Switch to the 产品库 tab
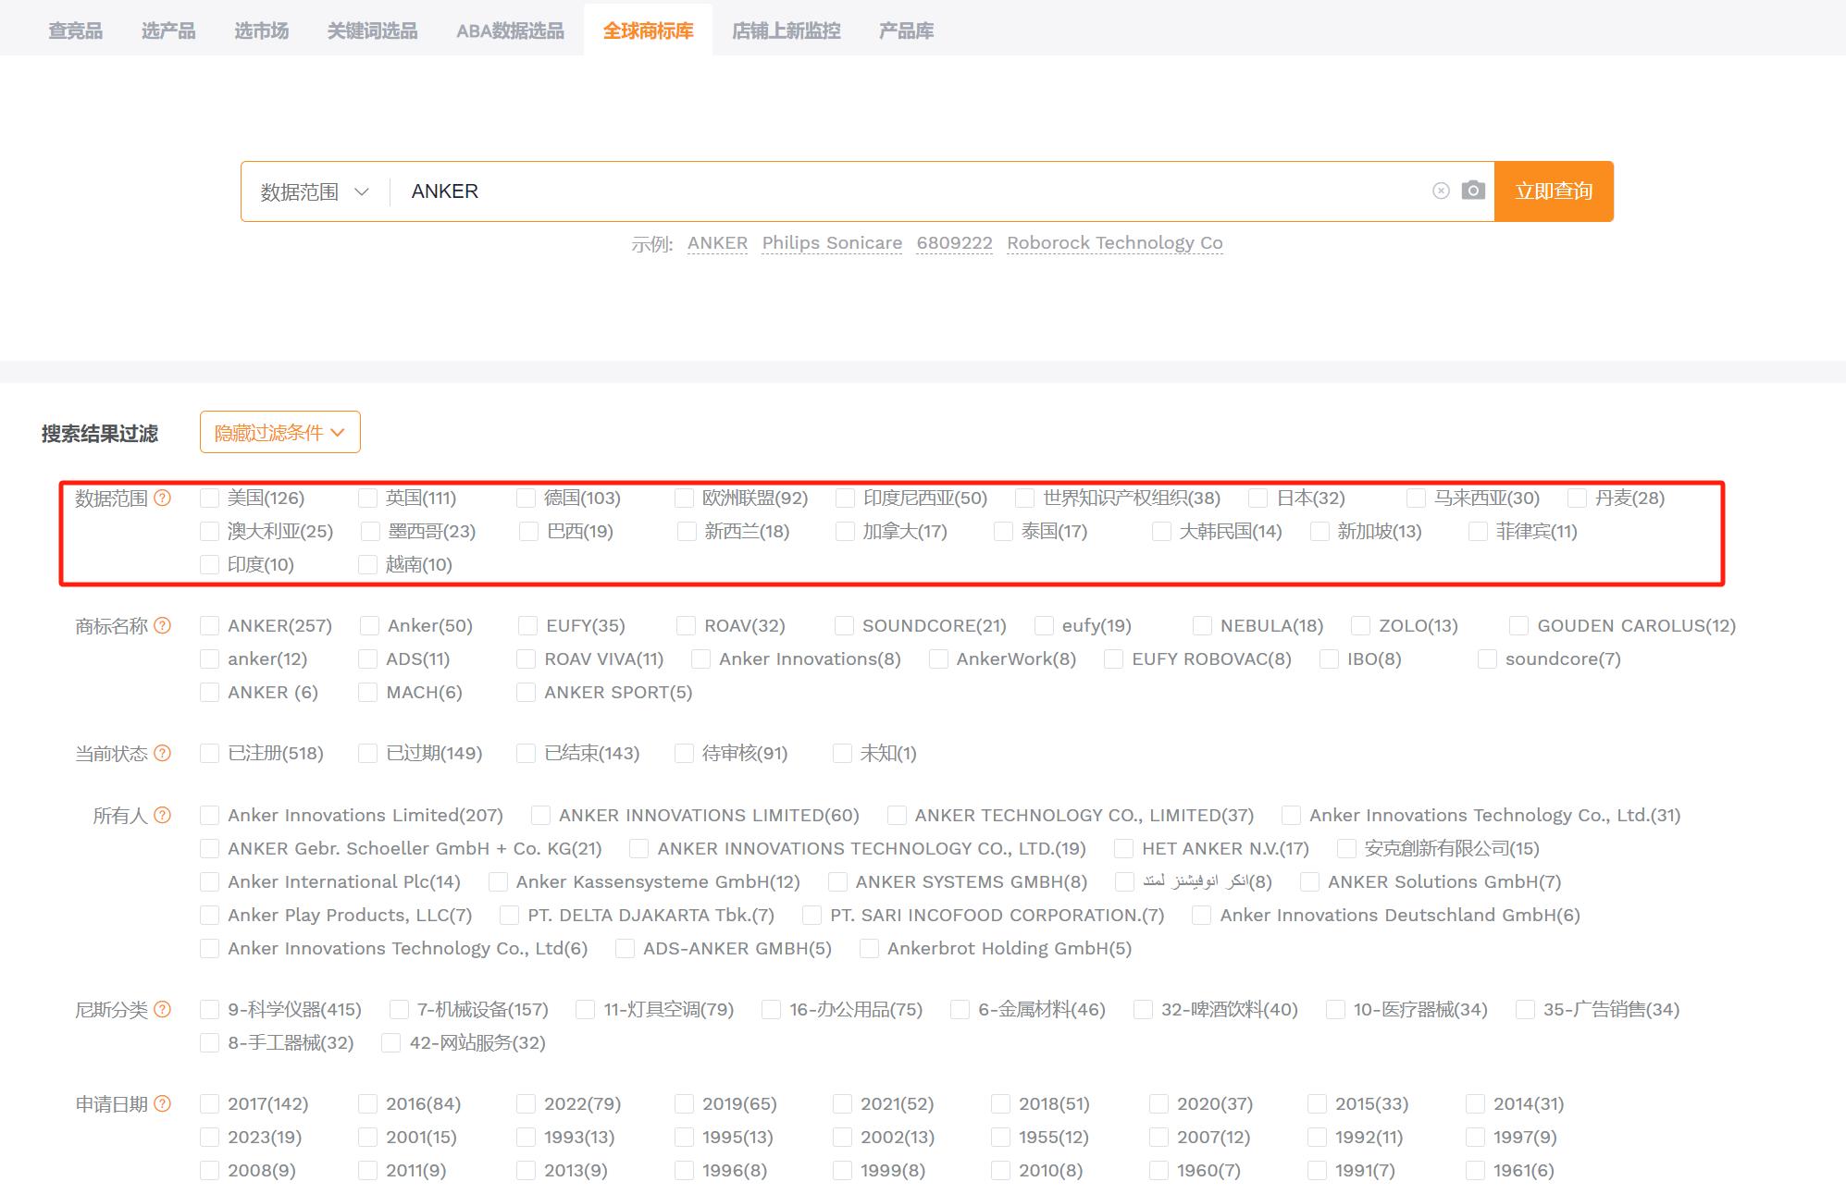This screenshot has height=1194, width=1846. (x=906, y=31)
